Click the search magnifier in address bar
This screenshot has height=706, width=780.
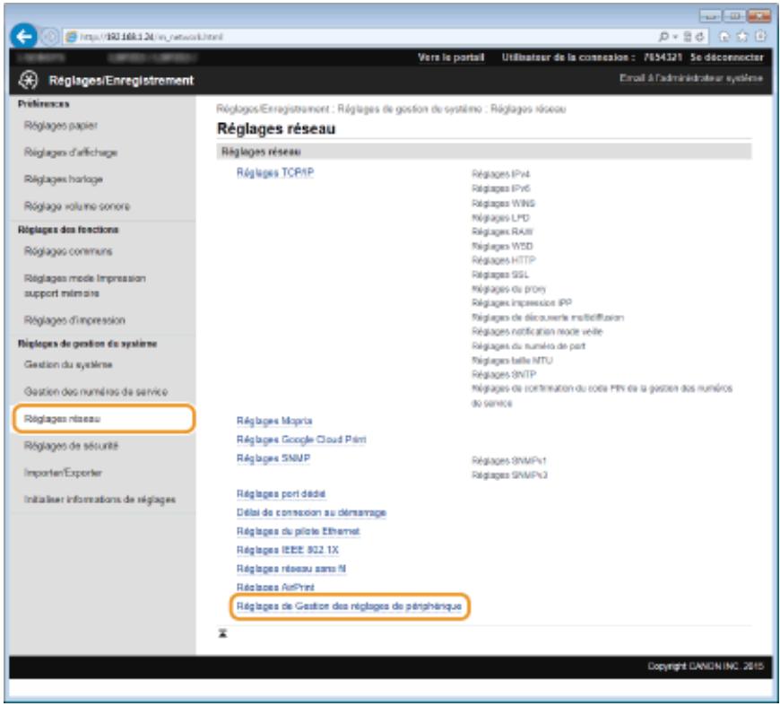663,37
